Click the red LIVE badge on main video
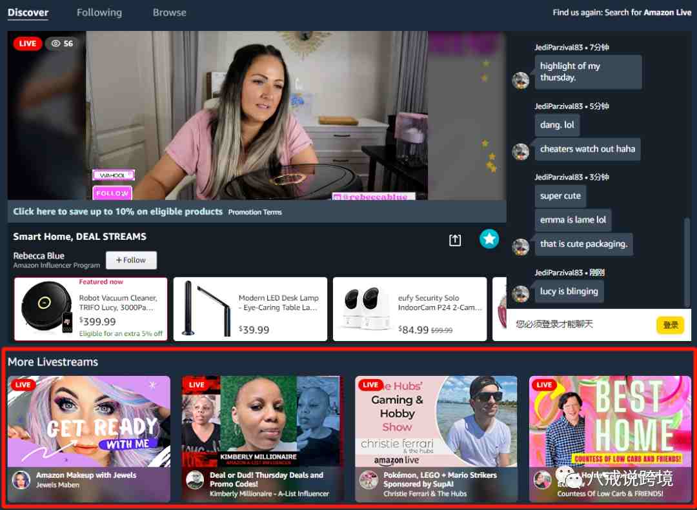The width and height of the screenshot is (697, 510). [28, 44]
